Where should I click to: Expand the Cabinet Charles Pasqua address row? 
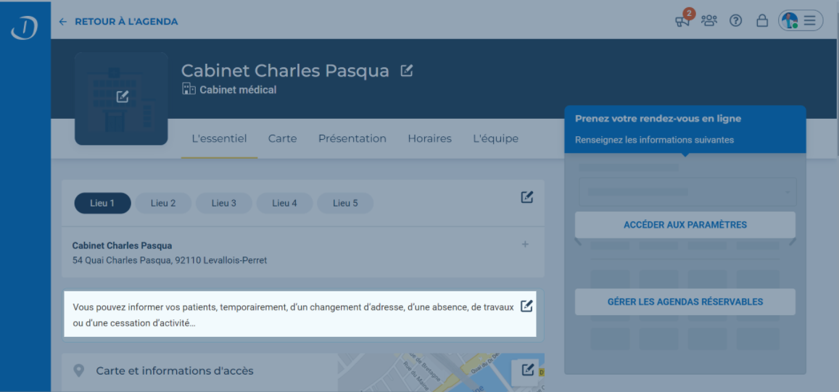click(x=525, y=245)
